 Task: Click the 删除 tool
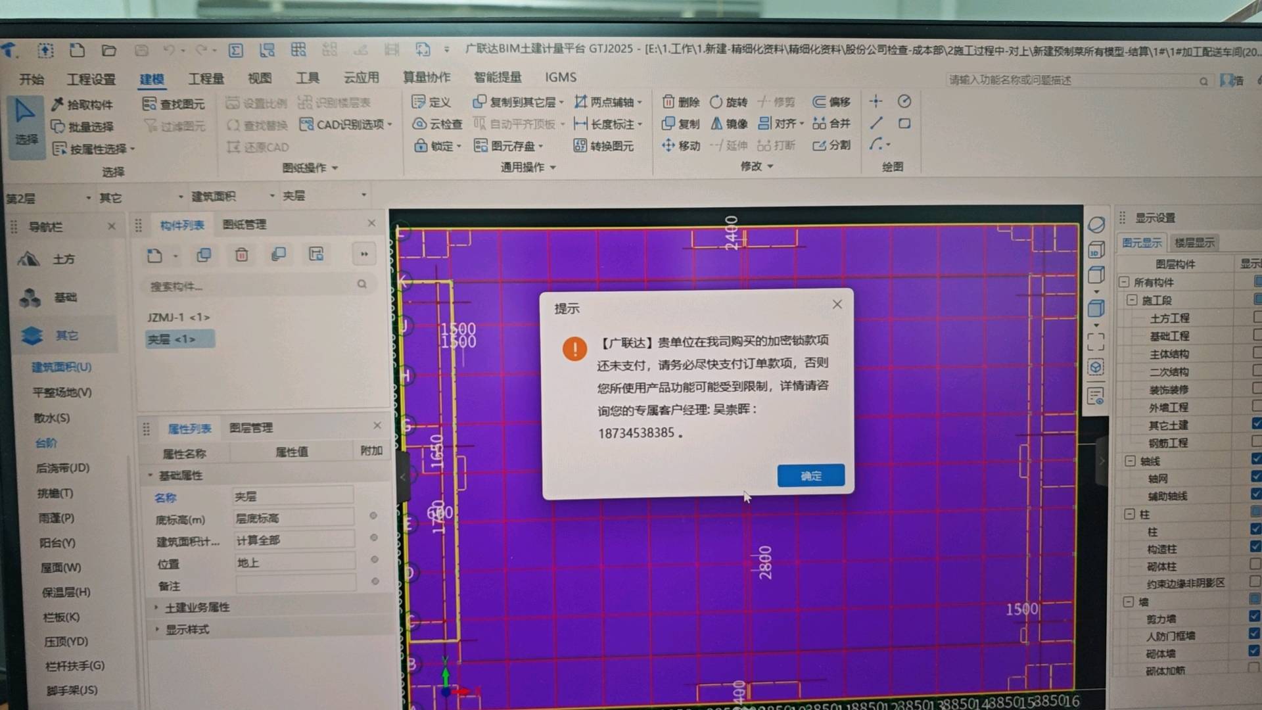[681, 102]
